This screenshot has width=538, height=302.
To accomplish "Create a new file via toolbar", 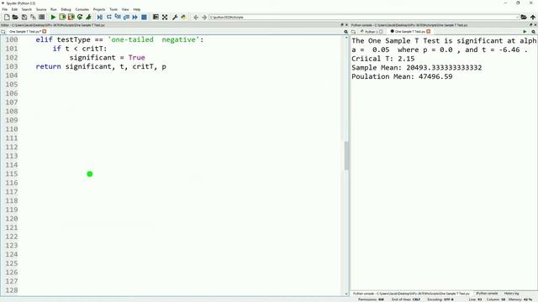I will (x=7, y=17).
